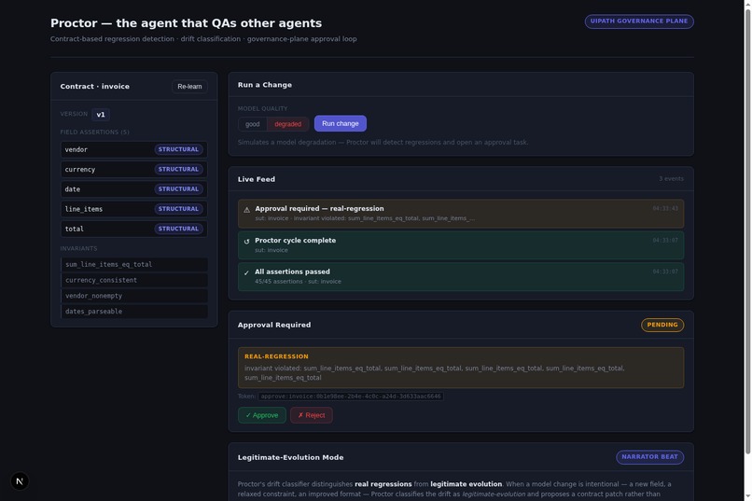Click the v1 version tag

tap(101, 115)
